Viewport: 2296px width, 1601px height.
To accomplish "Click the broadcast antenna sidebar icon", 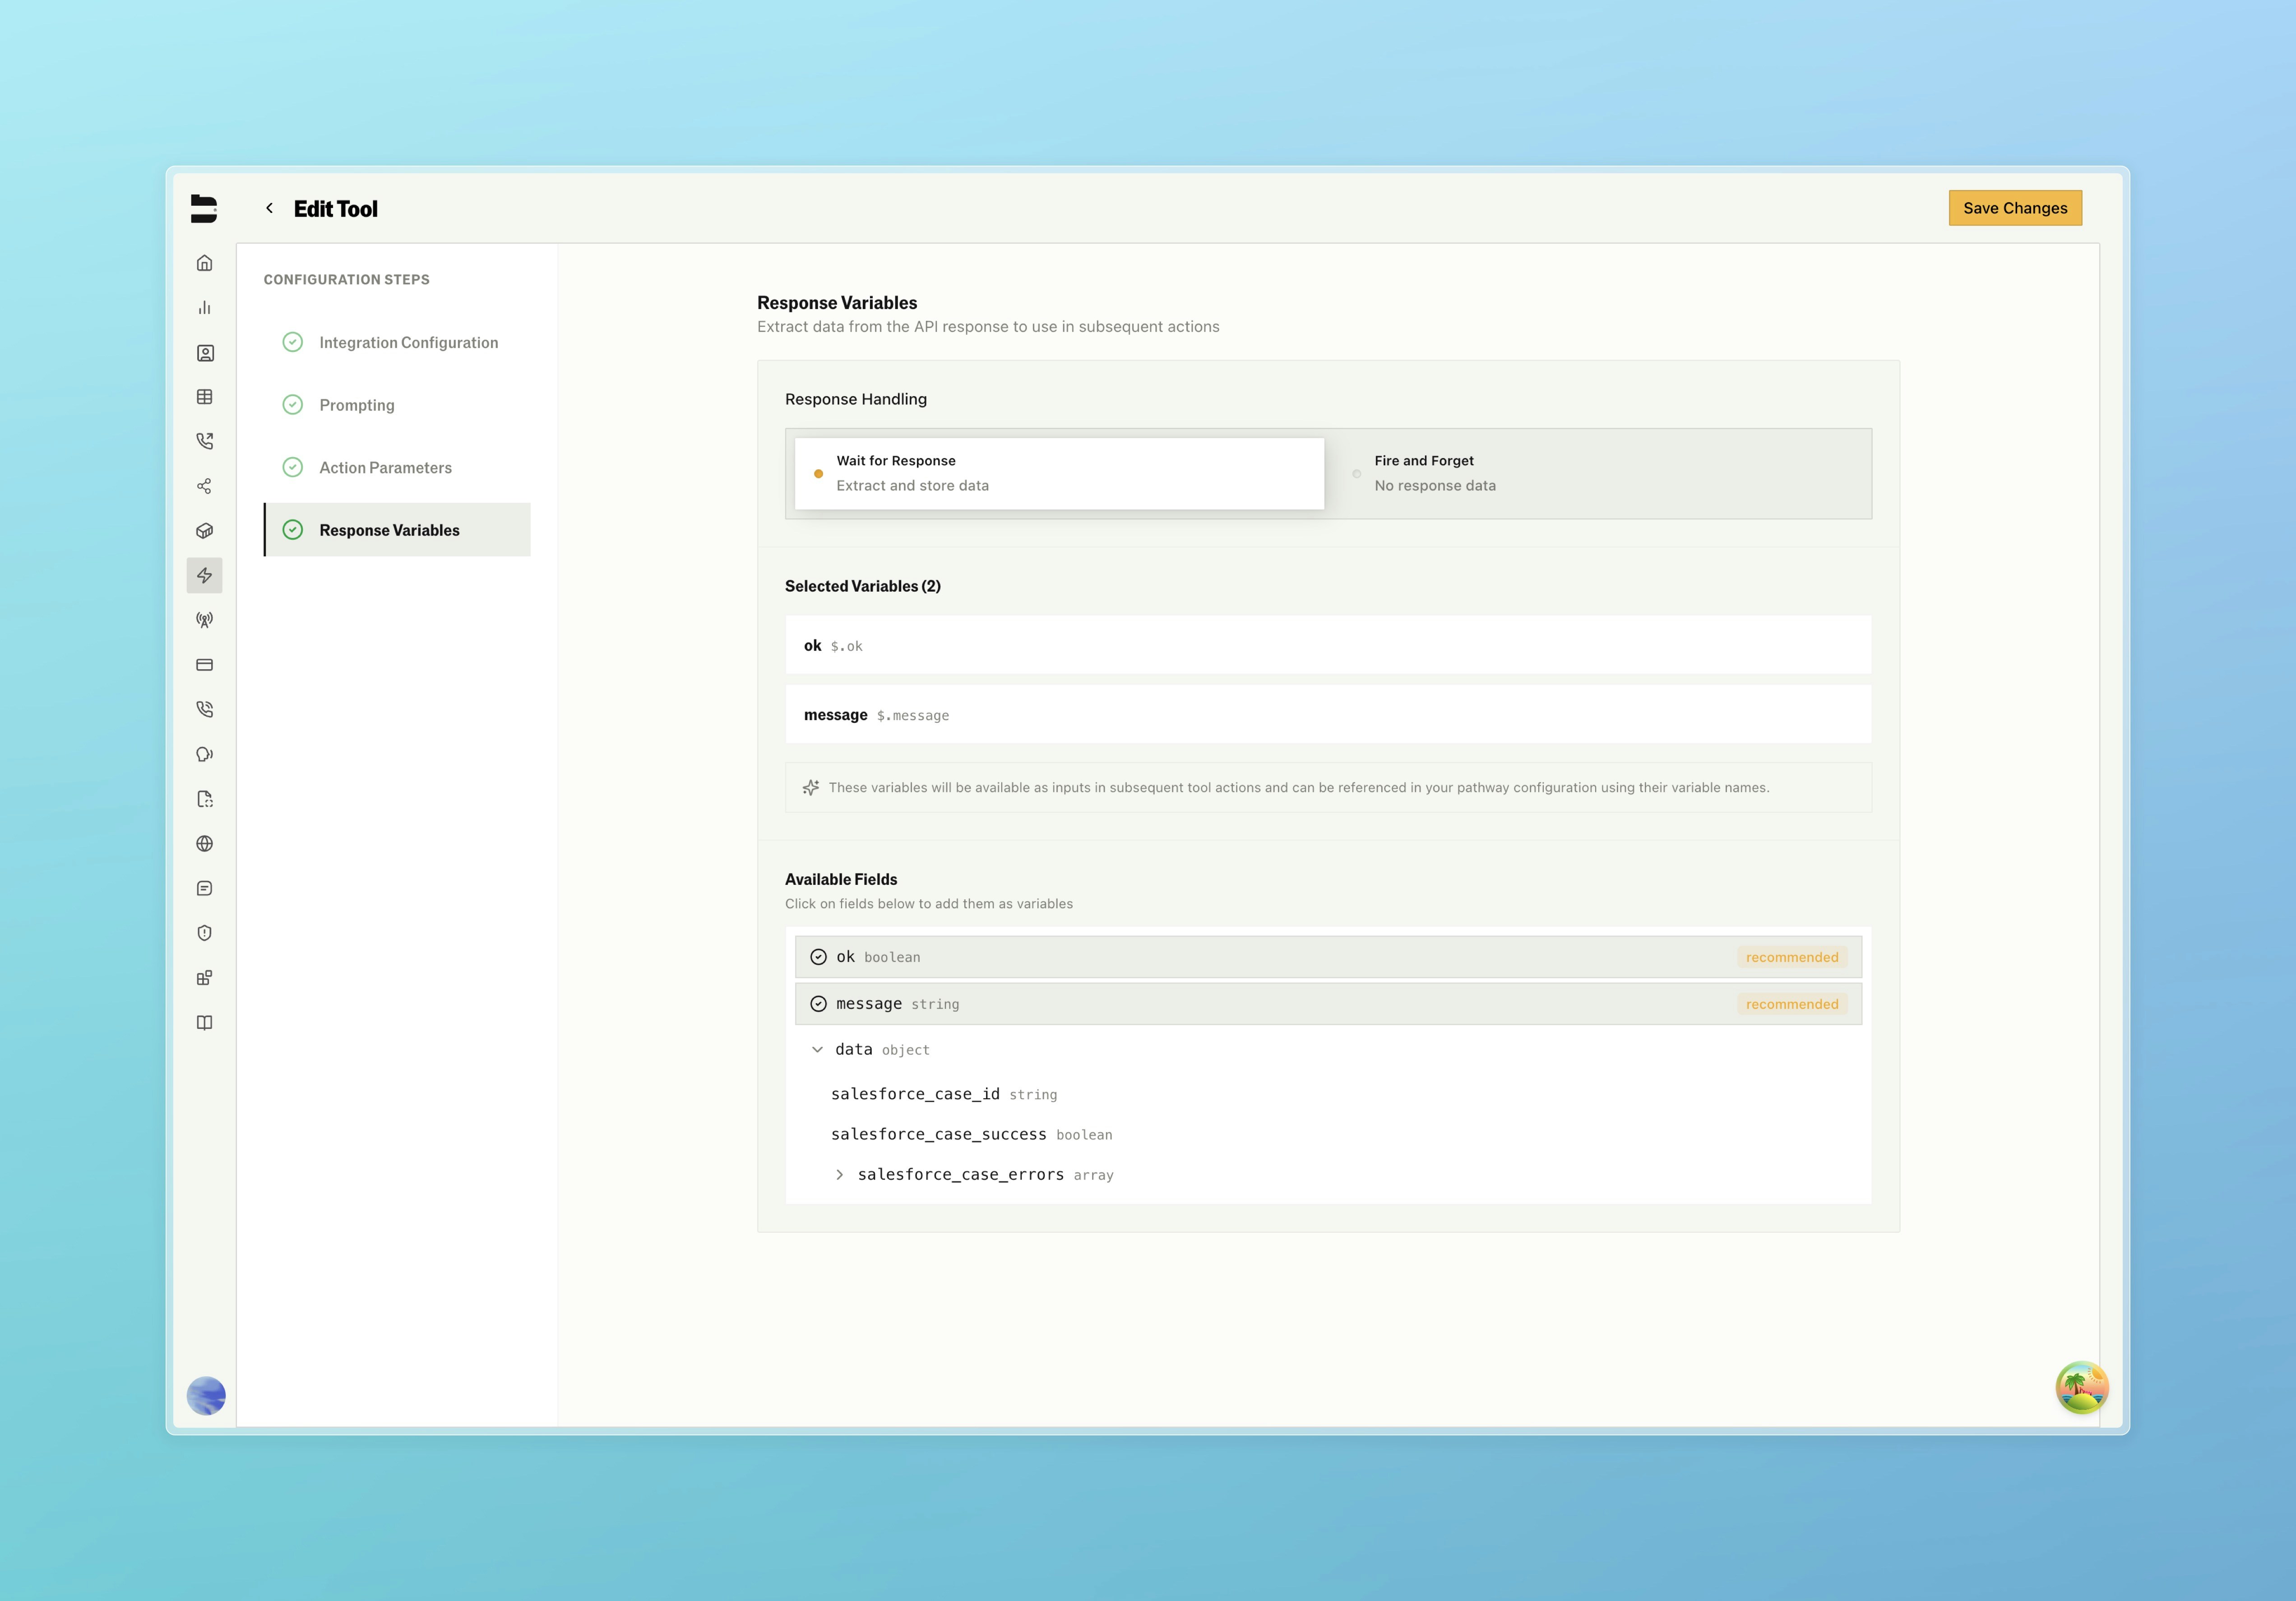I will (204, 620).
